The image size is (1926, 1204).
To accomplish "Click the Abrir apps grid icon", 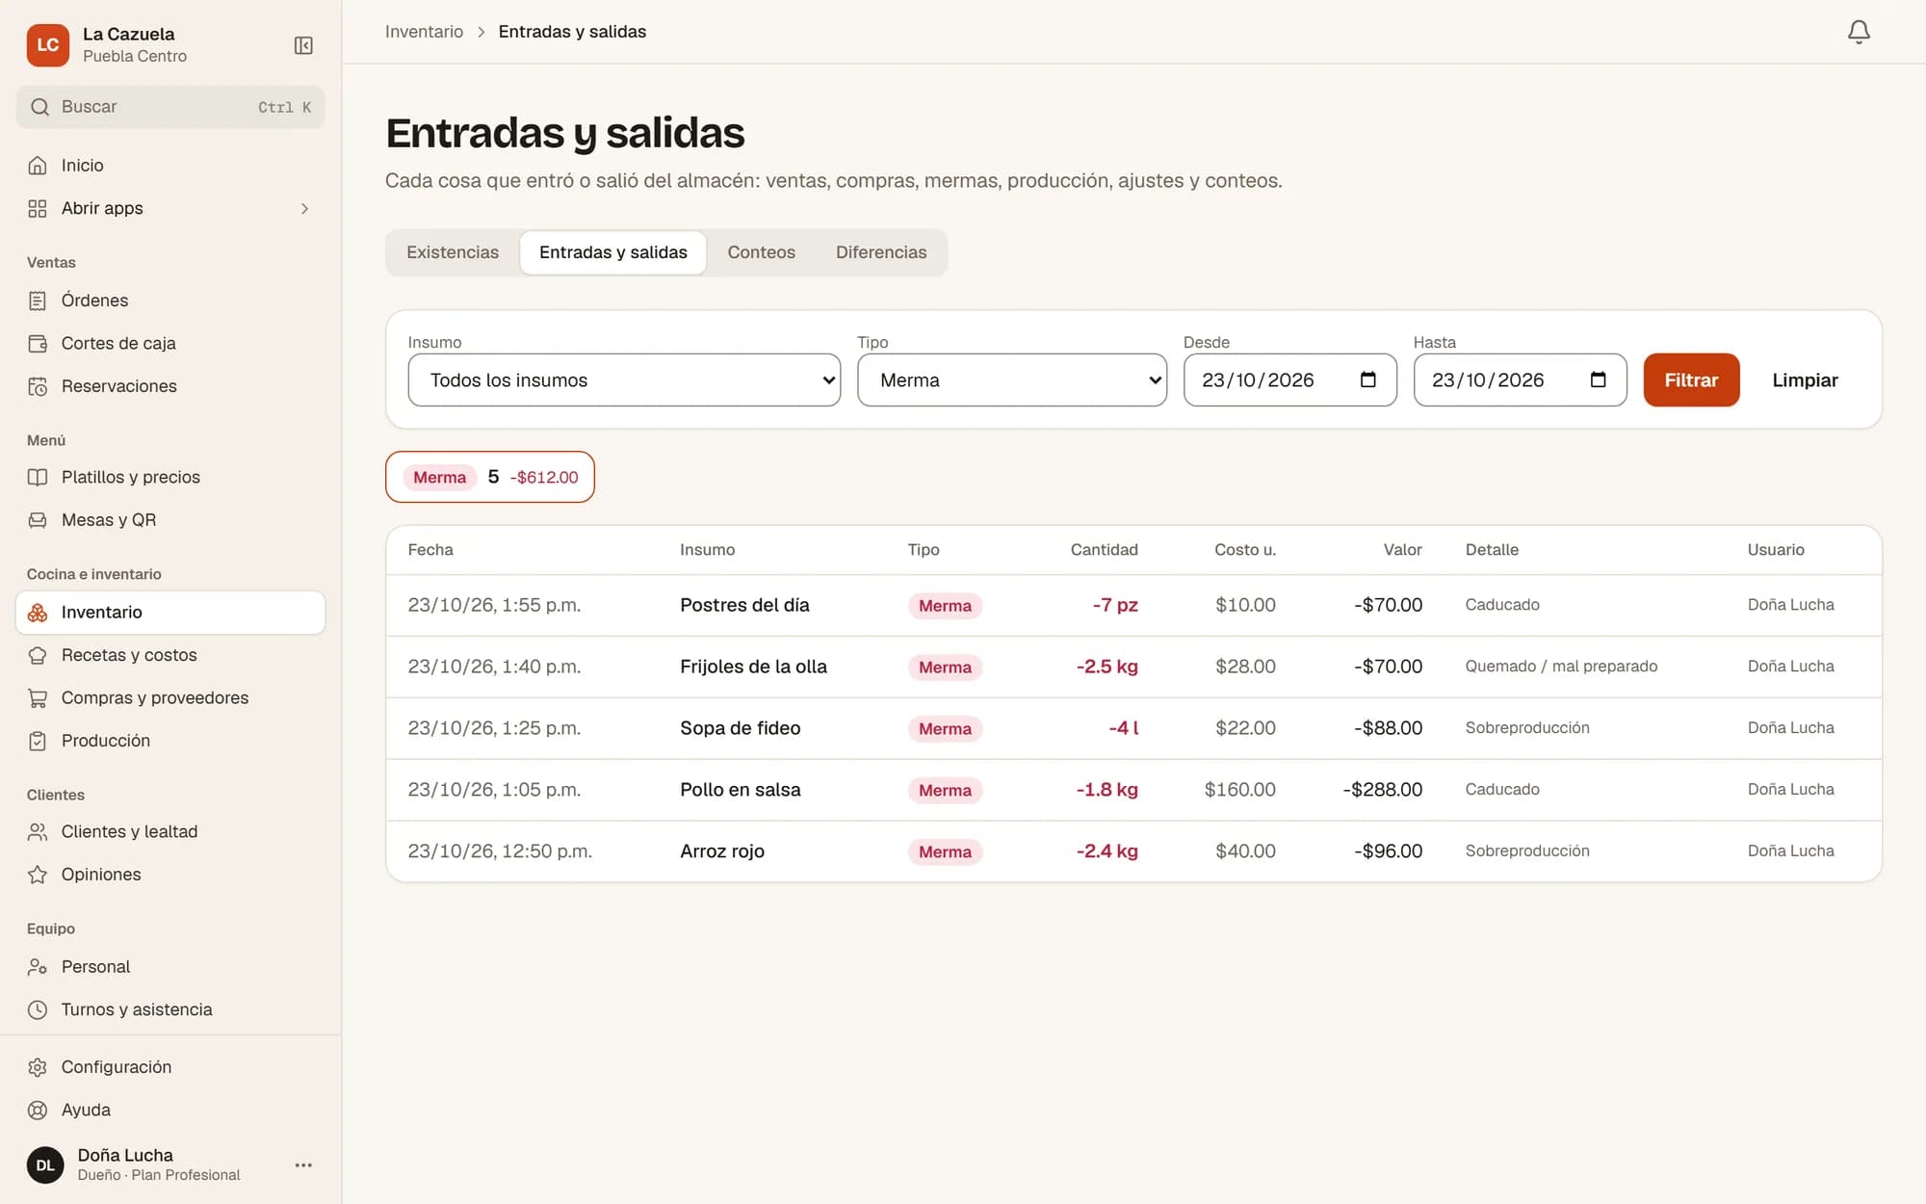I will (x=38, y=208).
